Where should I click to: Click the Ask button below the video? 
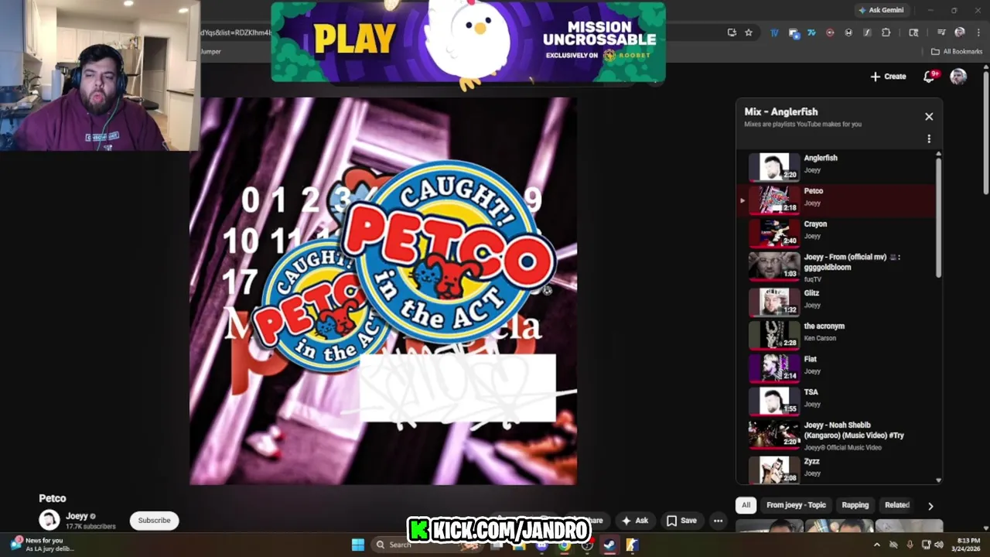point(634,521)
